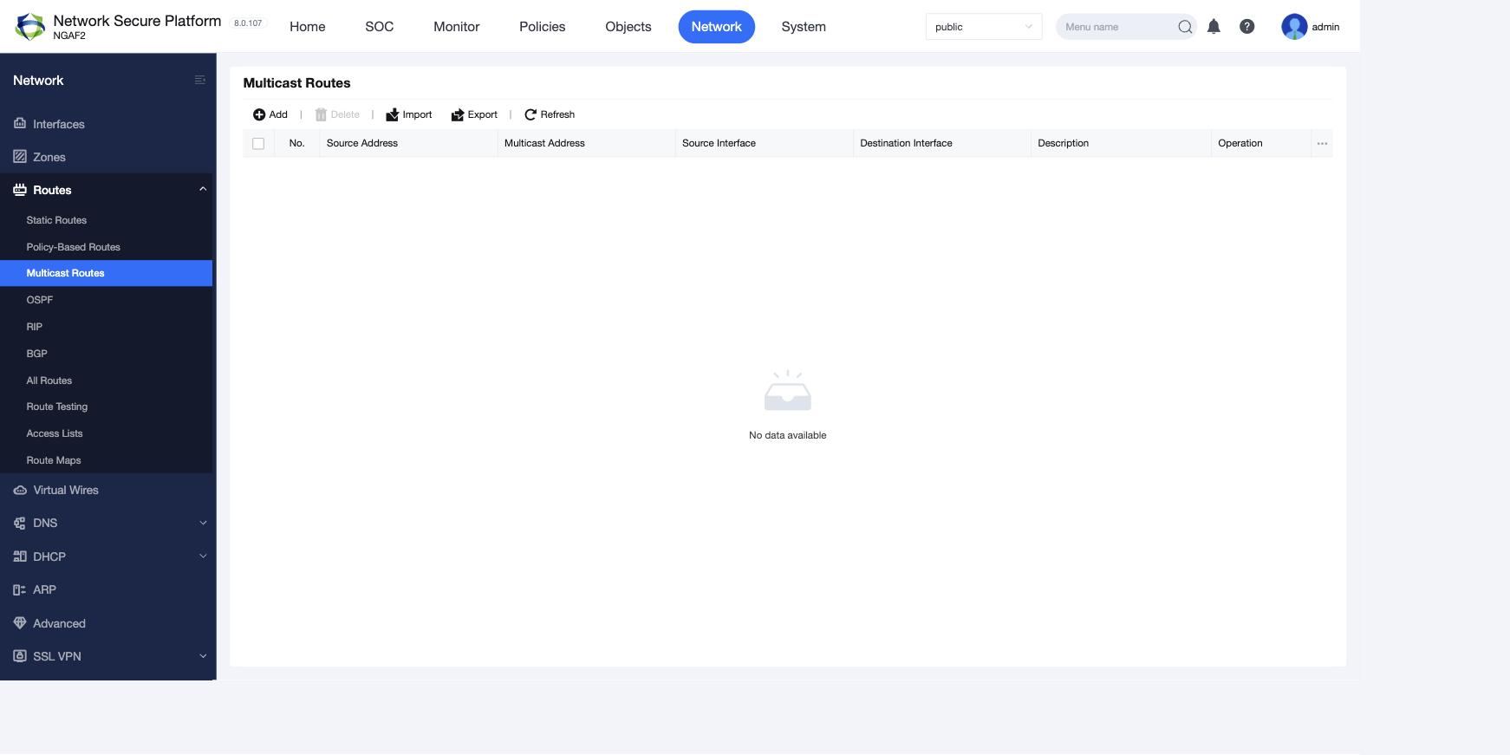Open the table column options ellipsis
Viewport: 1510px width, 755px height.
click(x=1322, y=143)
